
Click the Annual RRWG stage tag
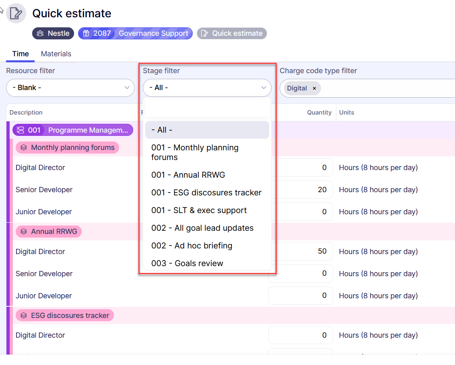(49, 232)
